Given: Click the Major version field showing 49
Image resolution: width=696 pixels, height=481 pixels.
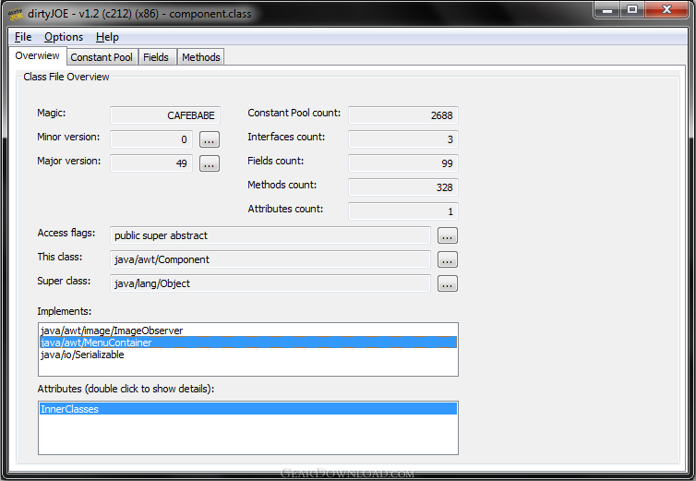Looking at the screenshot, I should click(x=151, y=163).
